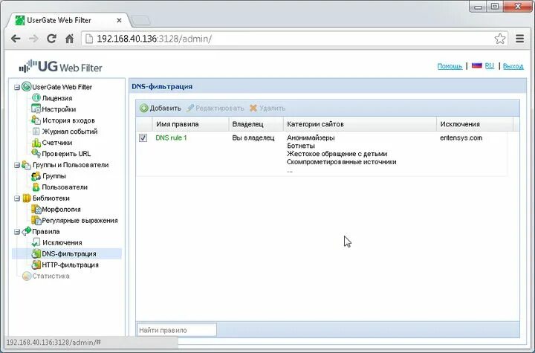Viewport: 535px width, 353px height.
Task: Click the Группы и Пользователи folder icon
Action: [26, 165]
